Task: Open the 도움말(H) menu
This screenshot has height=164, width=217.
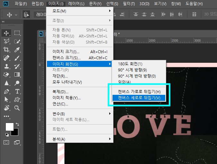Action: (194, 4)
